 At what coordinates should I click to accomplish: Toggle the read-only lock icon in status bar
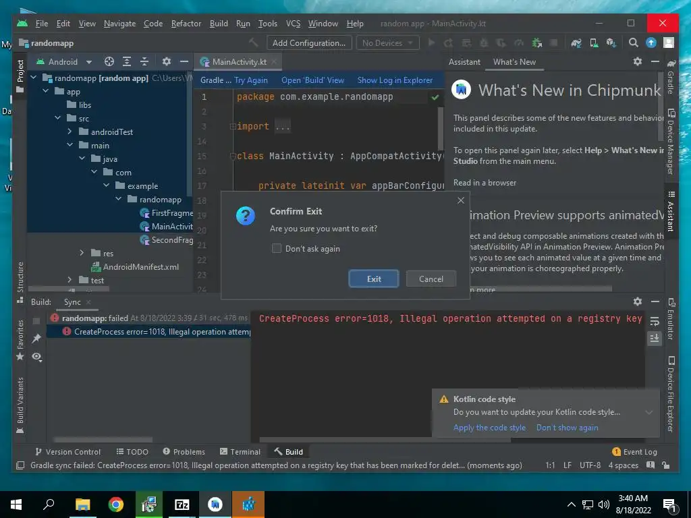(666, 465)
